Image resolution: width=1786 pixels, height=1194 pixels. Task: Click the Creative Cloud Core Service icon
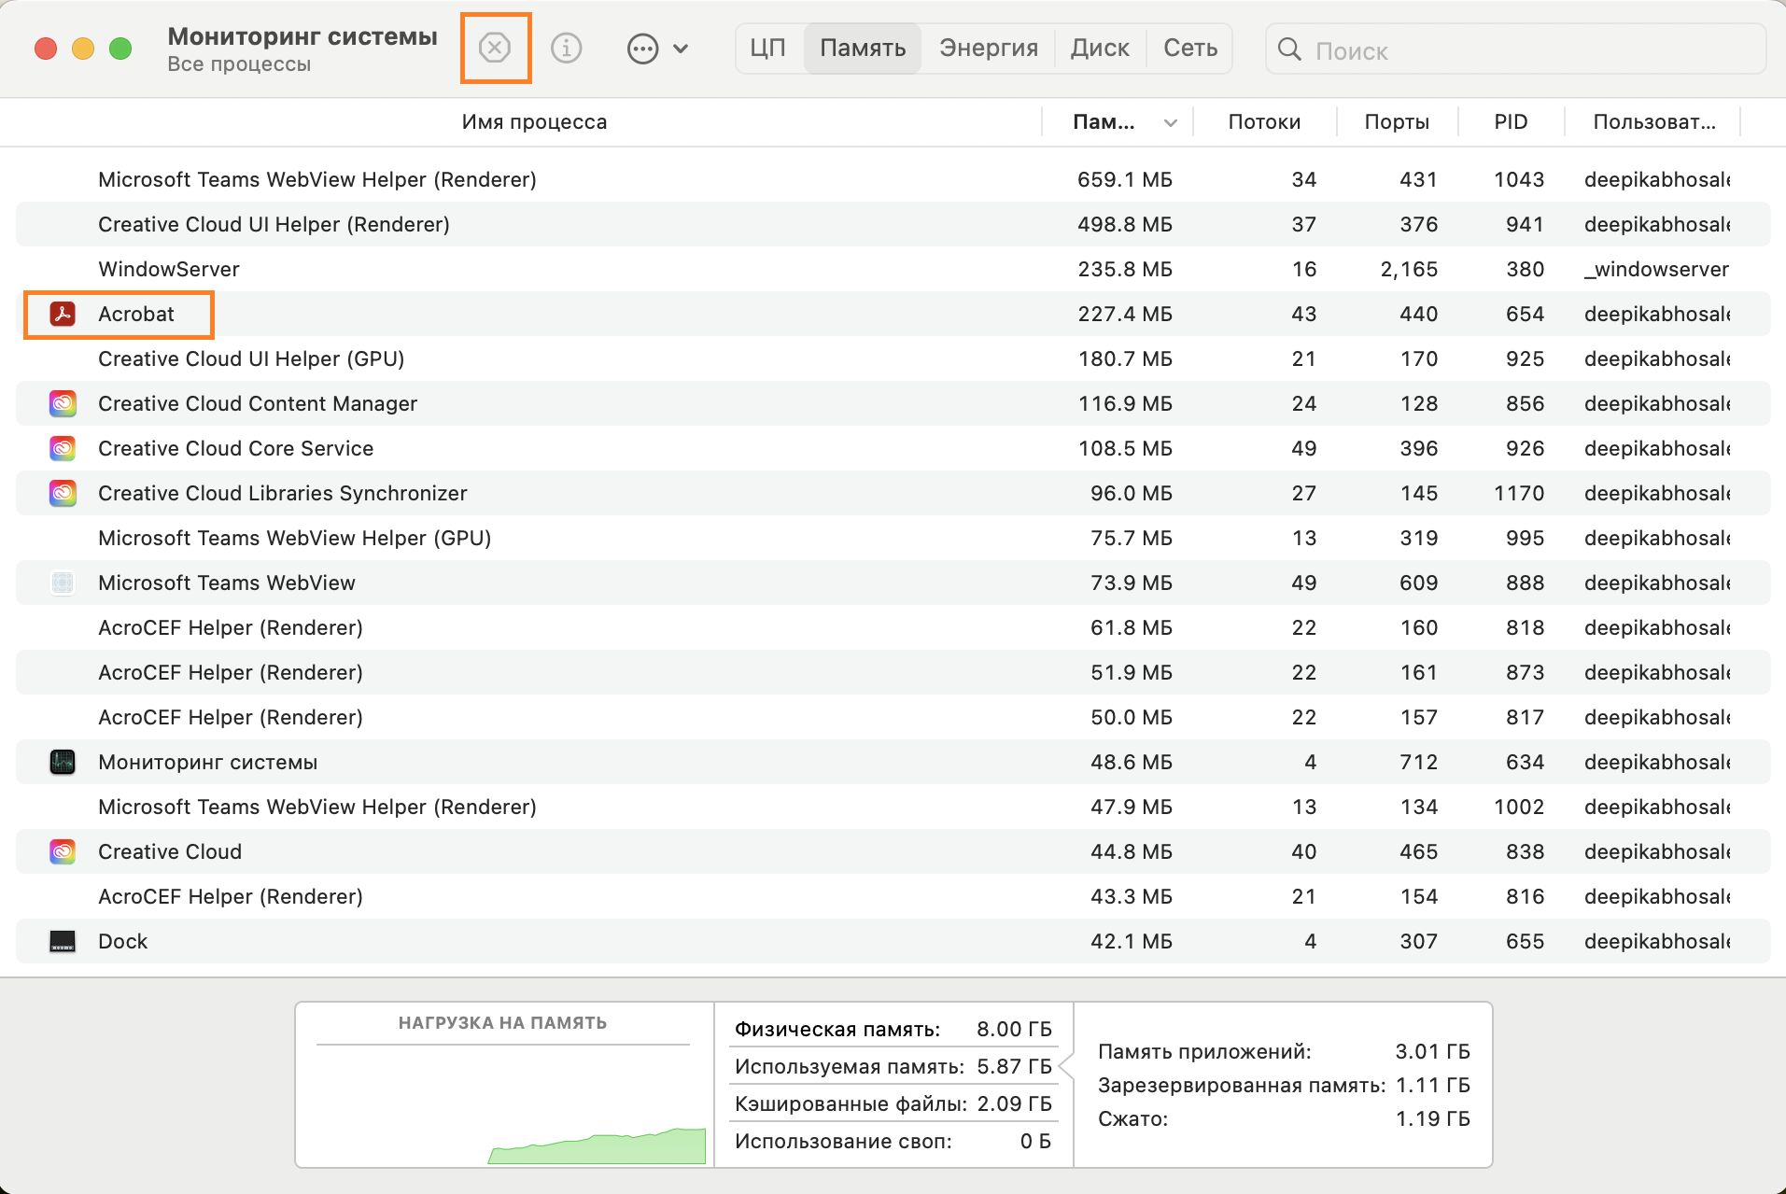pyautogui.click(x=63, y=448)
